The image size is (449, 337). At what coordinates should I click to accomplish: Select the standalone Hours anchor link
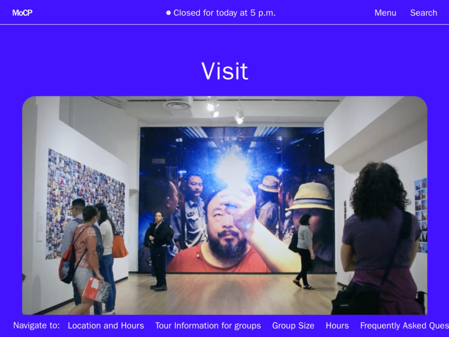click(337, 325)
